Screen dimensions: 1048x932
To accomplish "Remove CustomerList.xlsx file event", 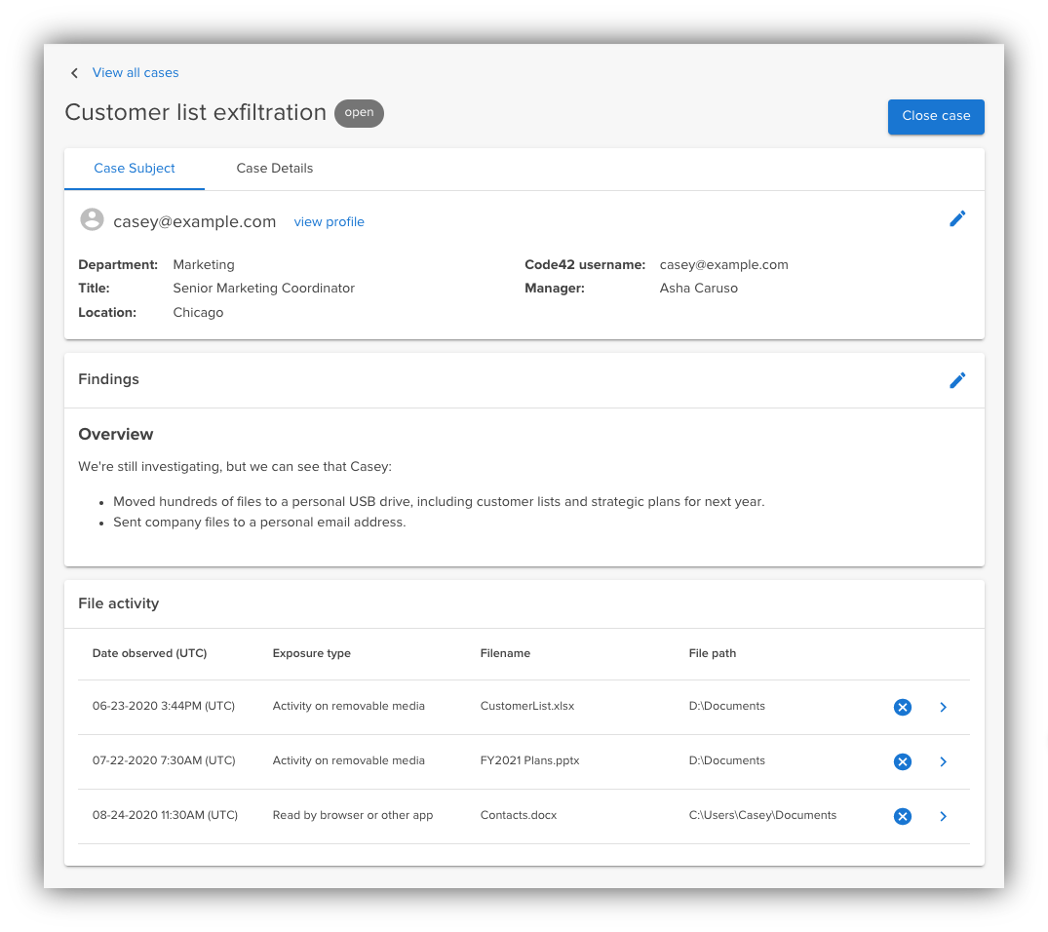I will tap(902, 707).
